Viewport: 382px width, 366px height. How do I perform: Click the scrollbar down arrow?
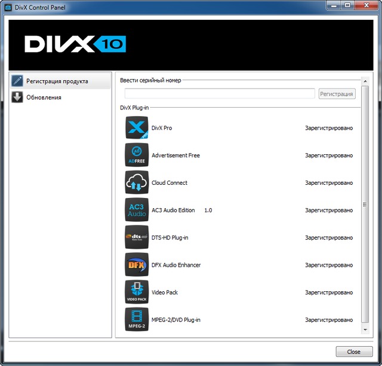[x=365, y=330]
